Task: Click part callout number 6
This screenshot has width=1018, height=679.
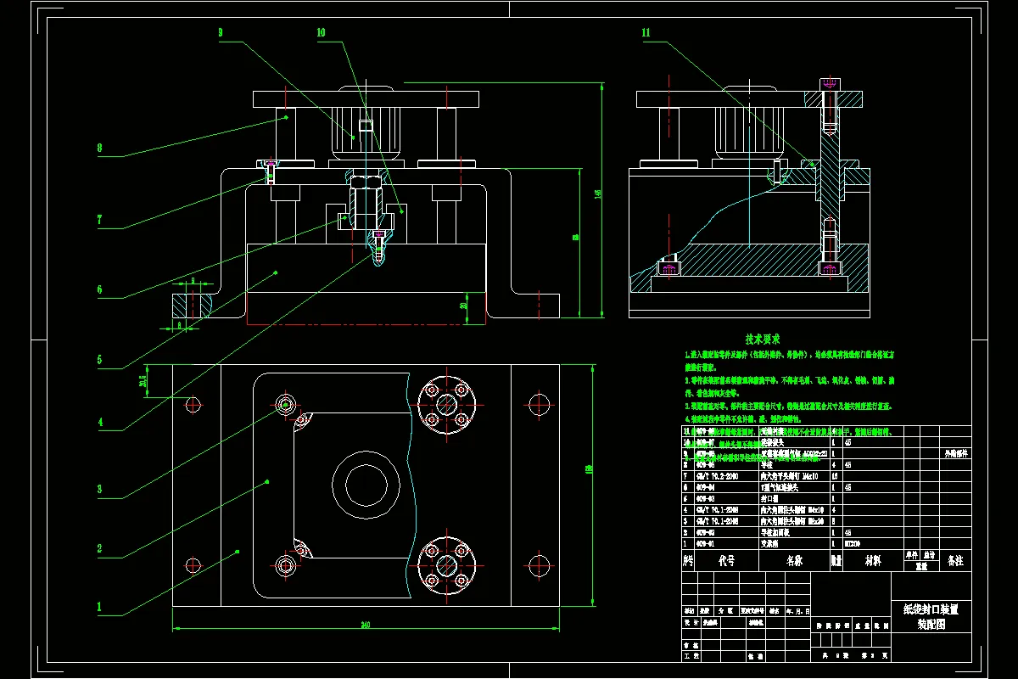Action: pos(99,289)
